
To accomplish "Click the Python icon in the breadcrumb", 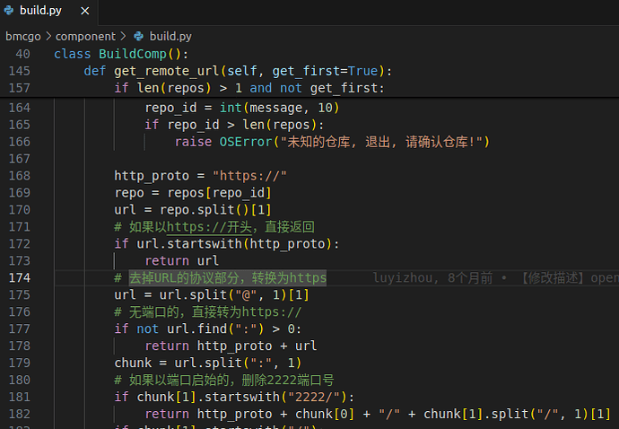I will coord(138,36).
